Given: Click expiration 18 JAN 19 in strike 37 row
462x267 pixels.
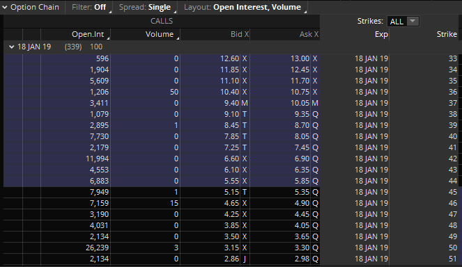Looking at the screenshot, I should [371, 103].
